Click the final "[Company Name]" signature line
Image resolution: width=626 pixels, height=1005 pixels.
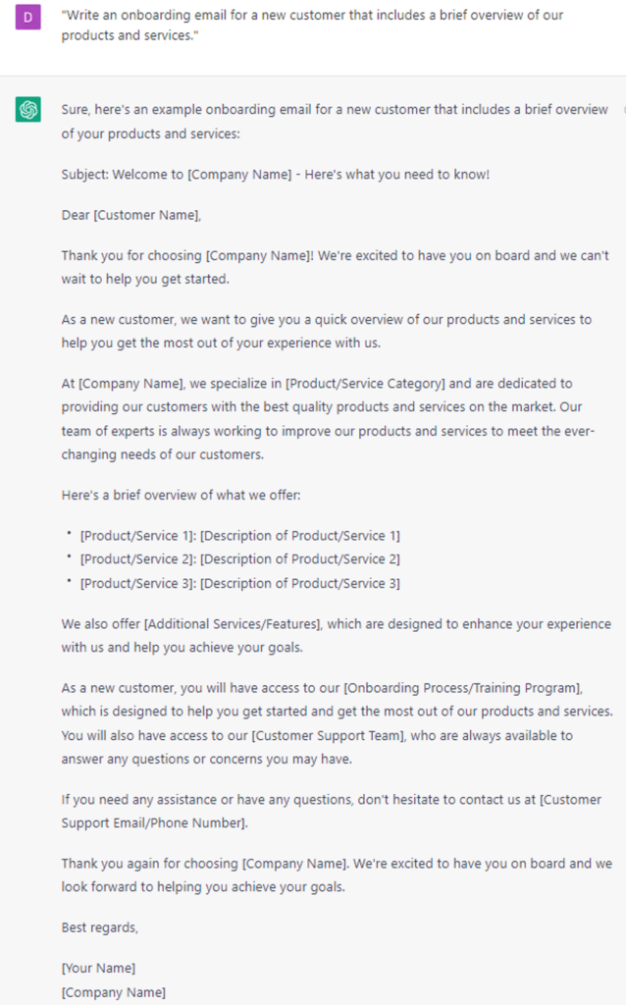tap(114, 991)
